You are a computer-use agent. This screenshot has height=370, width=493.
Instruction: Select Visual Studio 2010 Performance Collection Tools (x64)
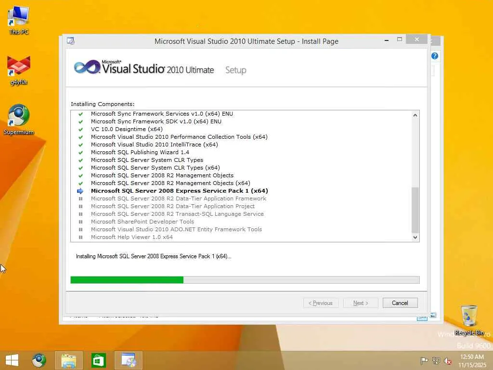click(x=179, y=137)
